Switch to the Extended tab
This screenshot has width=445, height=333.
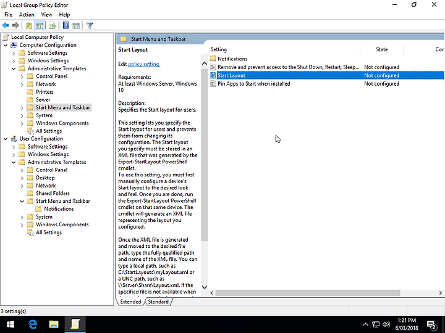(x=130, y=302)
